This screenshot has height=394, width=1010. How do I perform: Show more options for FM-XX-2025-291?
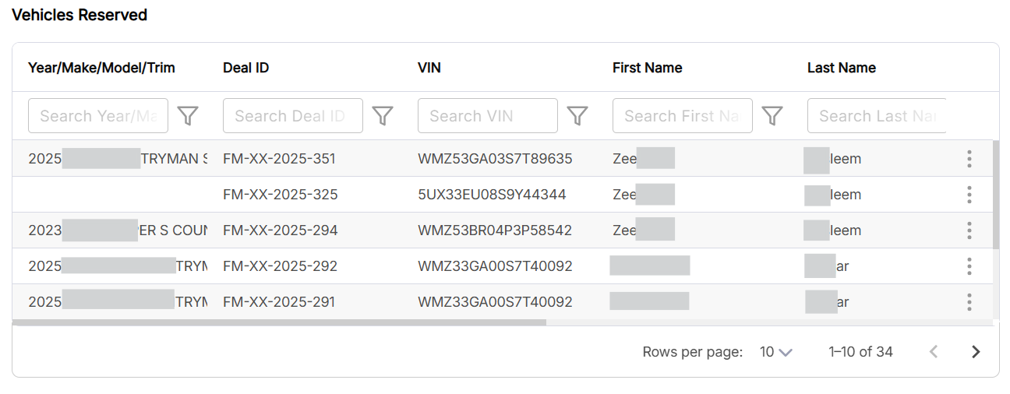(969, 302)
